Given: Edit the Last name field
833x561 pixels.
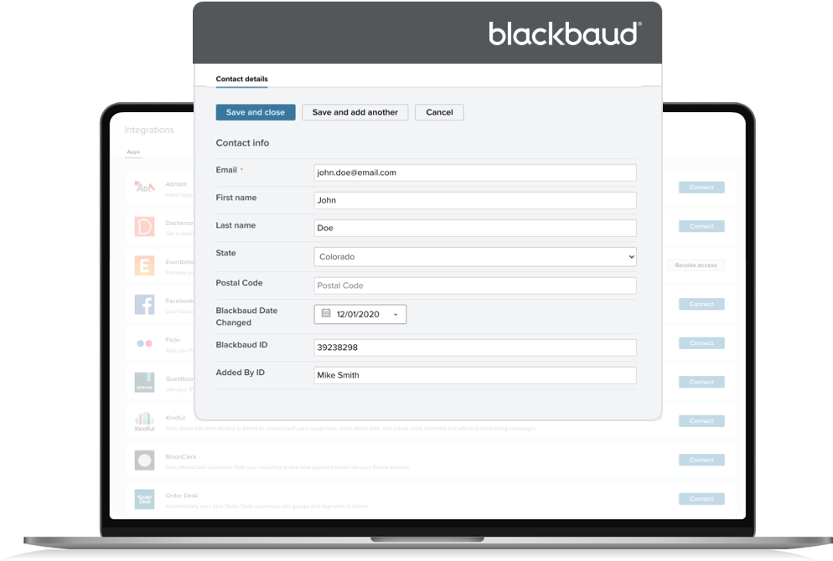Looking at the screenshot, I should coord(475,228).
